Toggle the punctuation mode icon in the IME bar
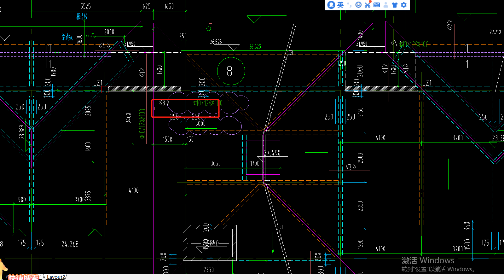504x280 pixels. pos(349,5)
